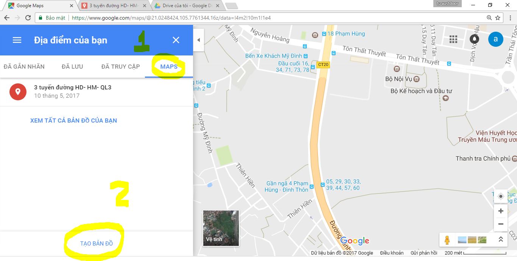Open the 3 tuyến đường HD- HM- QL3 map
Screen dimensions: 517x261
pos(97,92)
